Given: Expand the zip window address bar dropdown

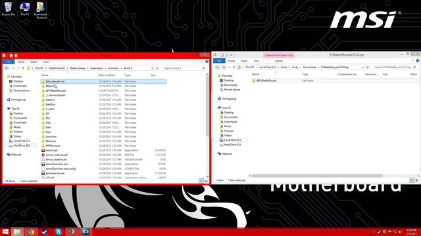Looking at the screenshot, I should [363, 68].
